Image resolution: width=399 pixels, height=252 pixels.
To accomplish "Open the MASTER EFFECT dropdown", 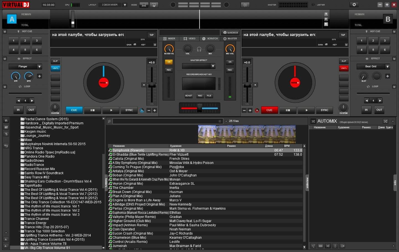I will click(x=213, y=66).
